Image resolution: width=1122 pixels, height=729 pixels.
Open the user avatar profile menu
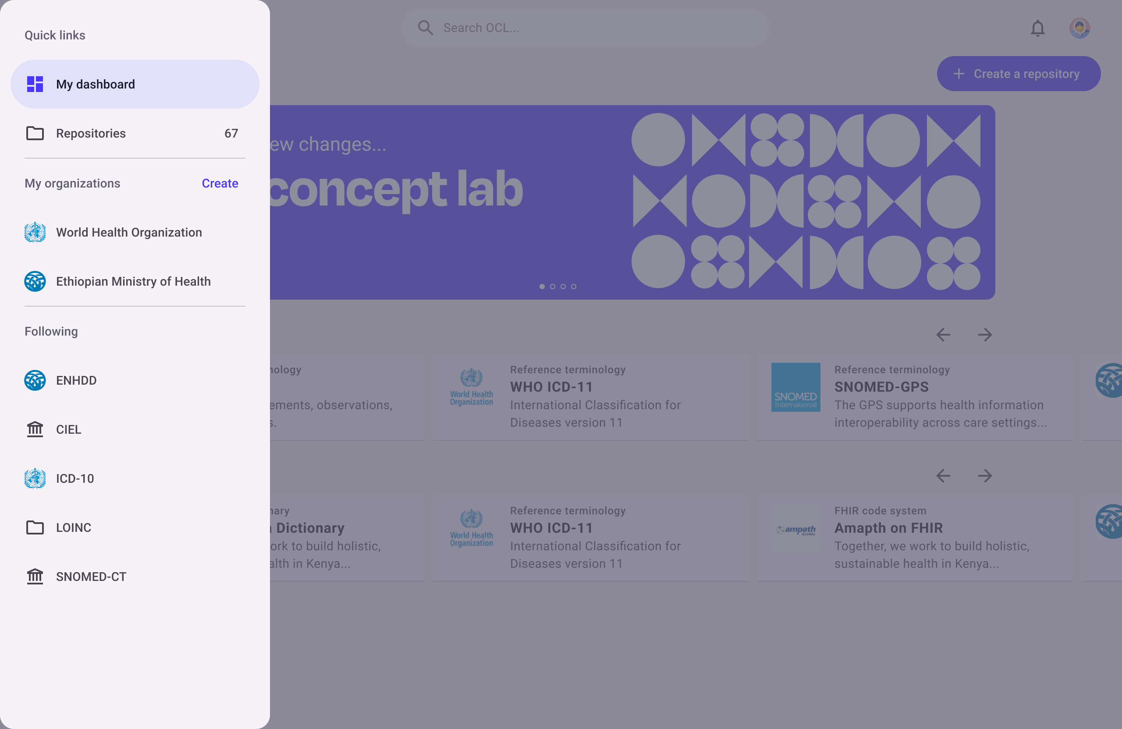1079,28
